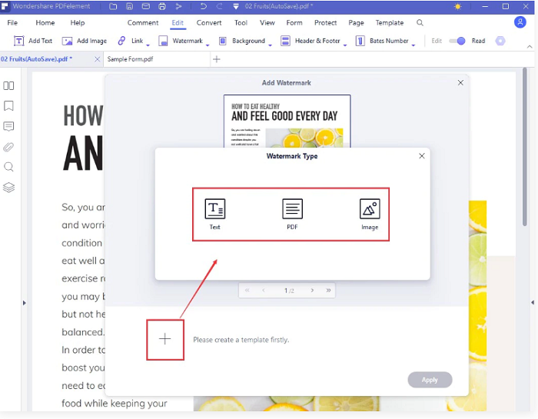Image resolution: width=538 pixels, height=419 pixels.
Task: Click the Header & Footer button
Action: click(x=311, y=41)
